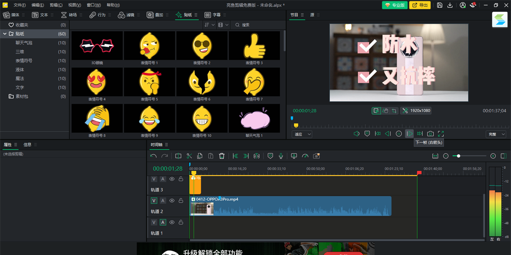The image size is (511, 255).
Task: Toggle the lock on track 2
Action: [181, 201]
